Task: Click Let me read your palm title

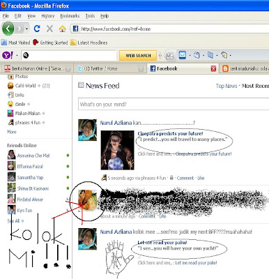Action: point(162,243)
